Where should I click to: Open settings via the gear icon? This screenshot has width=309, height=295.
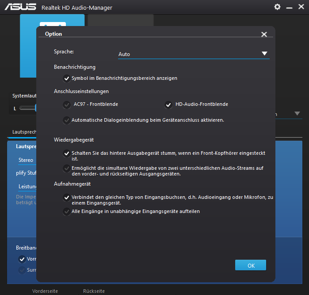(x=277, y=7)
